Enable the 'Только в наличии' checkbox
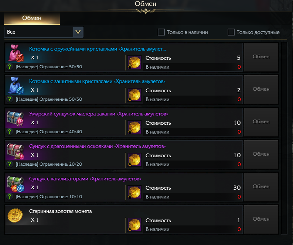The height and width of the screenshot is (245, 293). [x=161, y=32]
